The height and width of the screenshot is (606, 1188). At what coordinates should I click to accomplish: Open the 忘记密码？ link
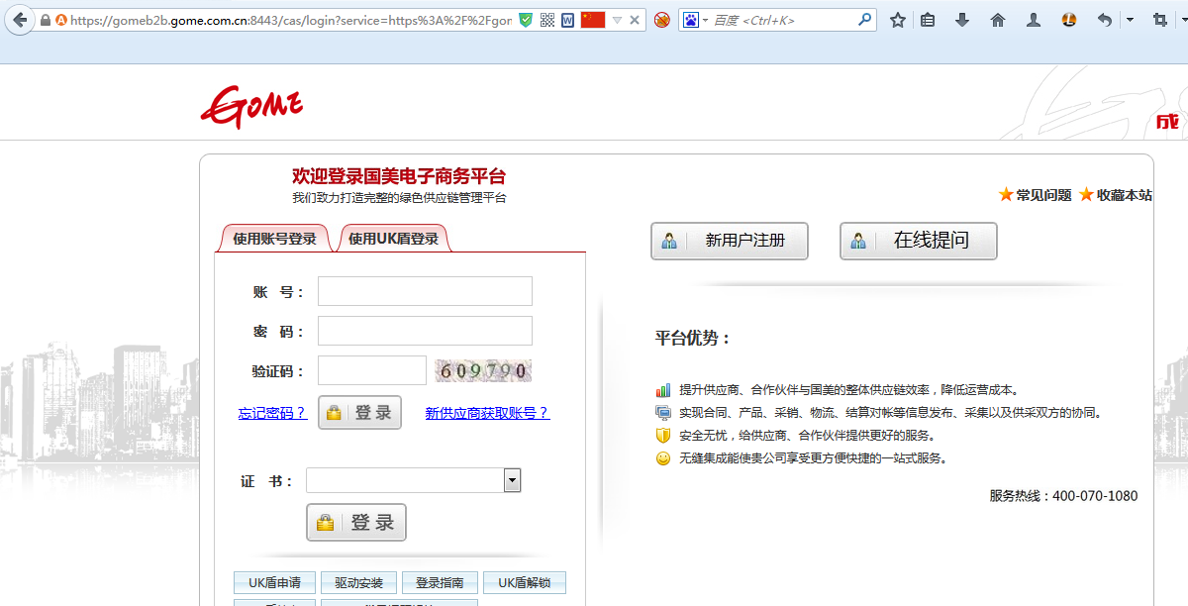click(272, 413)
